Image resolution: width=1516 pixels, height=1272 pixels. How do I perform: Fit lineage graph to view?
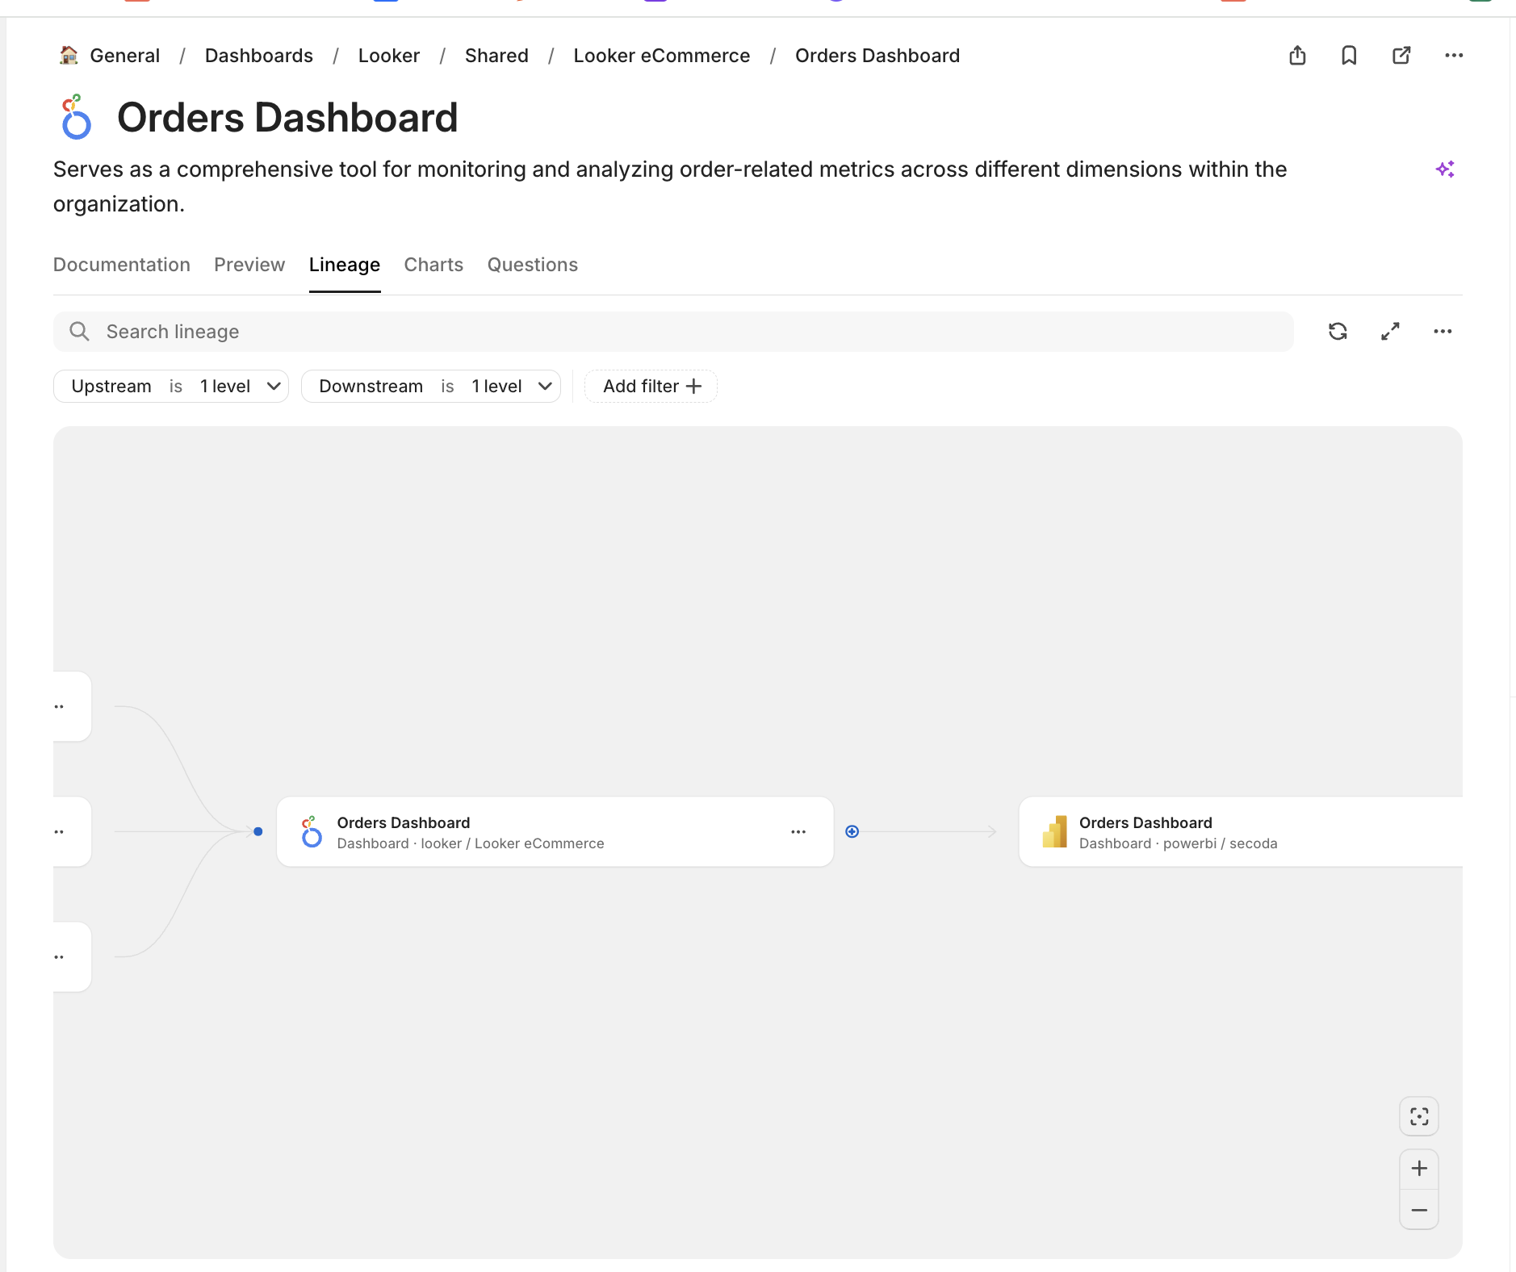[1418, 1117]
